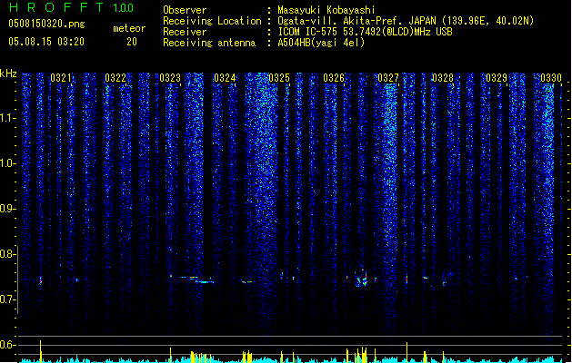The image size is (572, 363).
Task: Click the Receiving antenna label
Action: [x=209, y=43]
